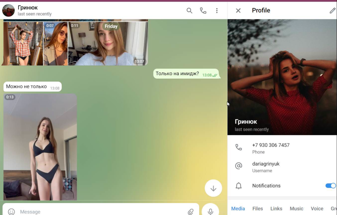The image size is (337, 215).
Task: Click the username dariagrinyuk
Action: click(x=266, y=164)
